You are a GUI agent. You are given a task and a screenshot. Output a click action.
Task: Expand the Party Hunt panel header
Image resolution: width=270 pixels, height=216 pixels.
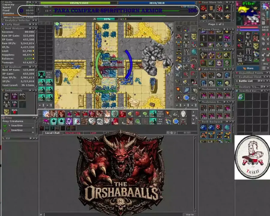[19, 25]
